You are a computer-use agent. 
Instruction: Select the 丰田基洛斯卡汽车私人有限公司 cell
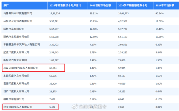pyautogui.click(x=21, y=45)
